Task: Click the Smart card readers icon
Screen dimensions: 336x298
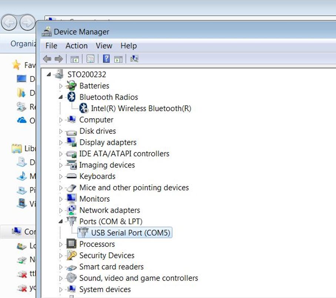Action: (x=71, y=268)
